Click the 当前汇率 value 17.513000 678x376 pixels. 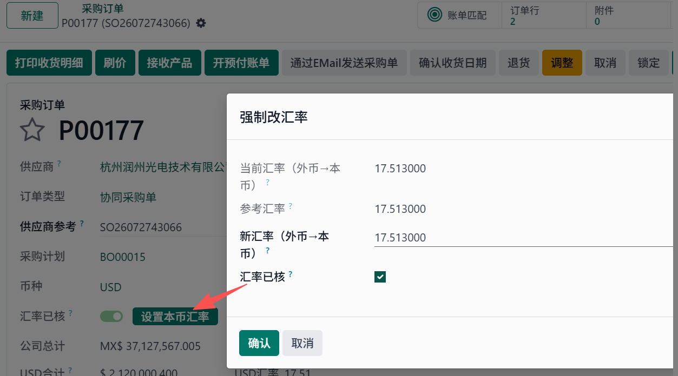tap(400, 169)
